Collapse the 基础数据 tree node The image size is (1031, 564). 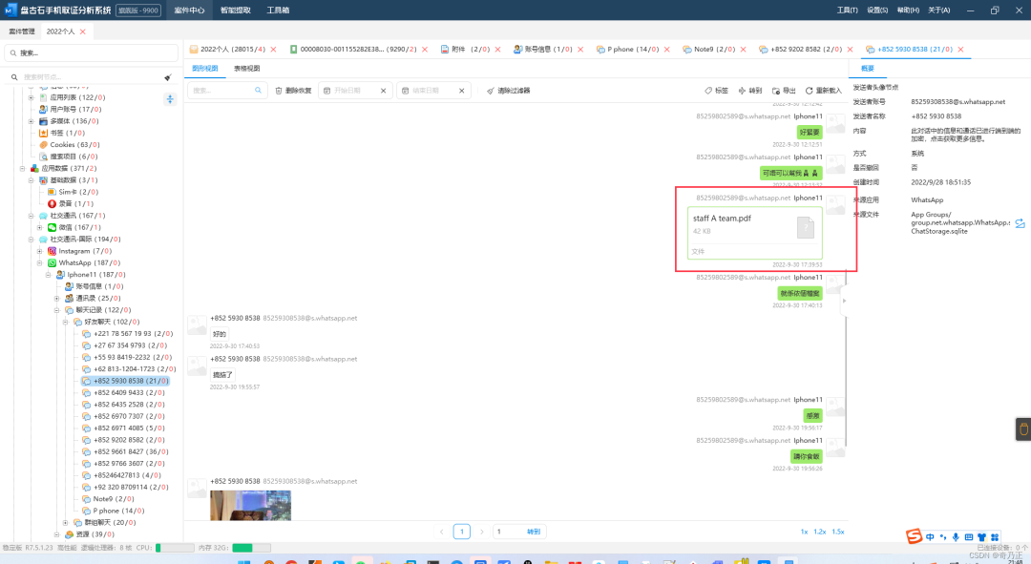pos(31,180)
